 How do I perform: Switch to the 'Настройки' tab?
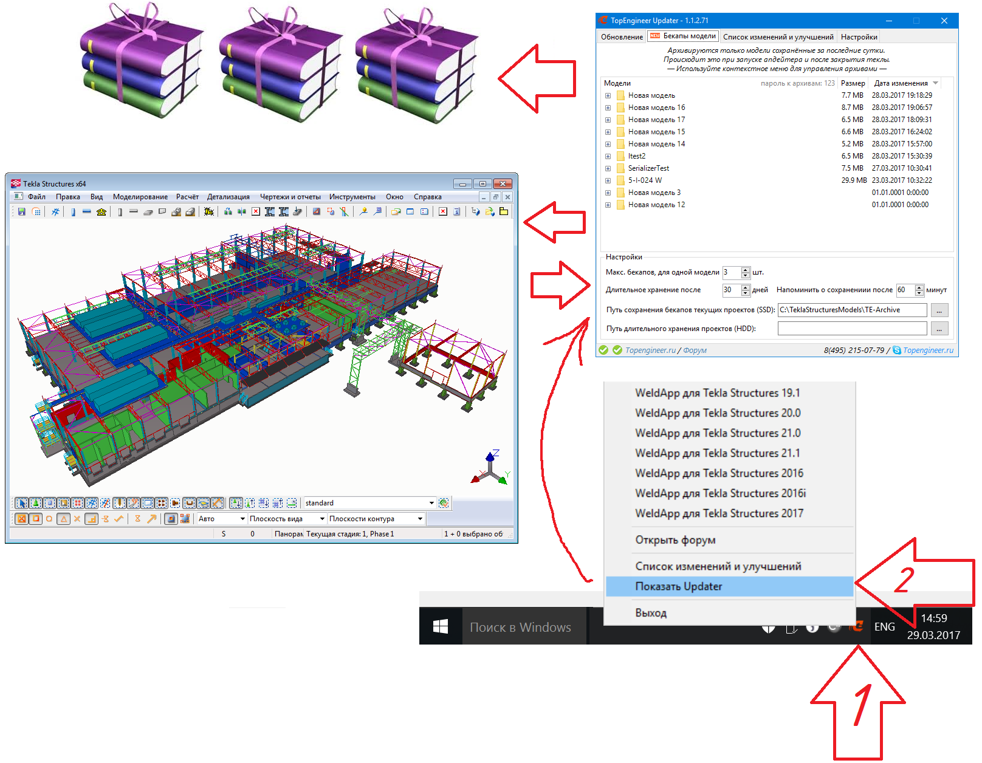(859, 37)
